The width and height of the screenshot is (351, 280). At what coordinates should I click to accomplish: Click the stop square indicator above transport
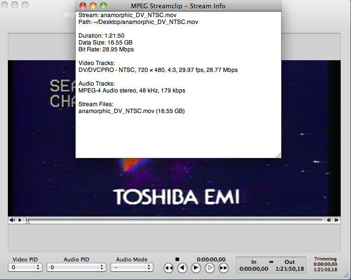click(x=177, y=259)
